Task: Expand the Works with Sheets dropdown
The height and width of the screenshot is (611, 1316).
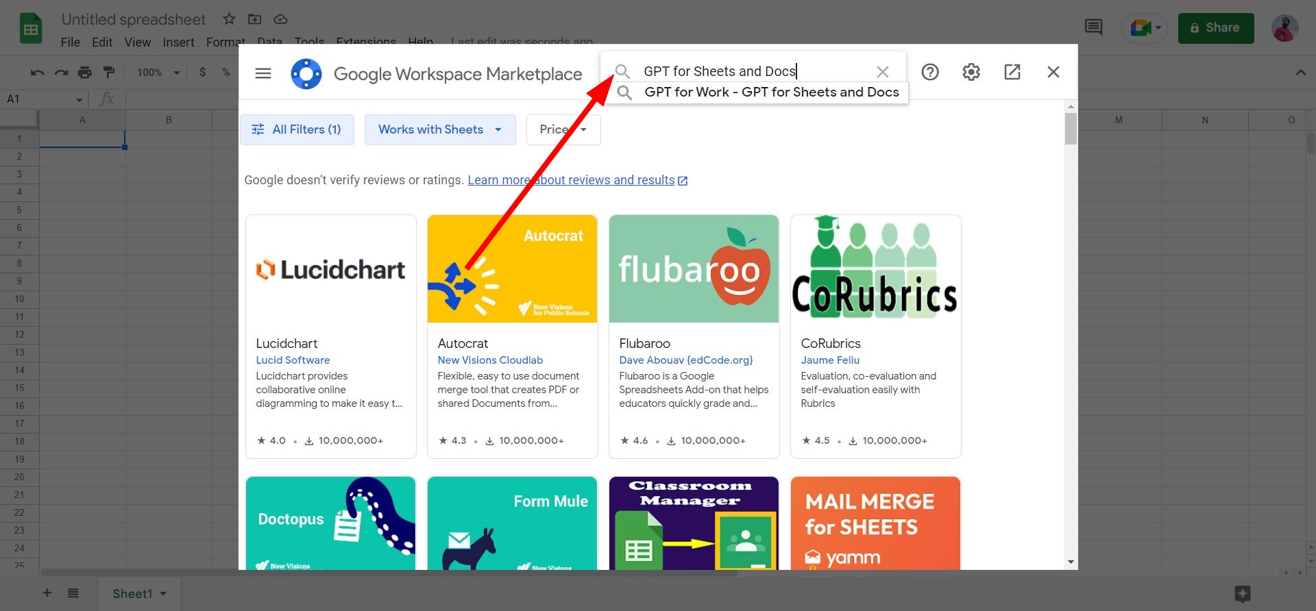Action: point(440,129)
